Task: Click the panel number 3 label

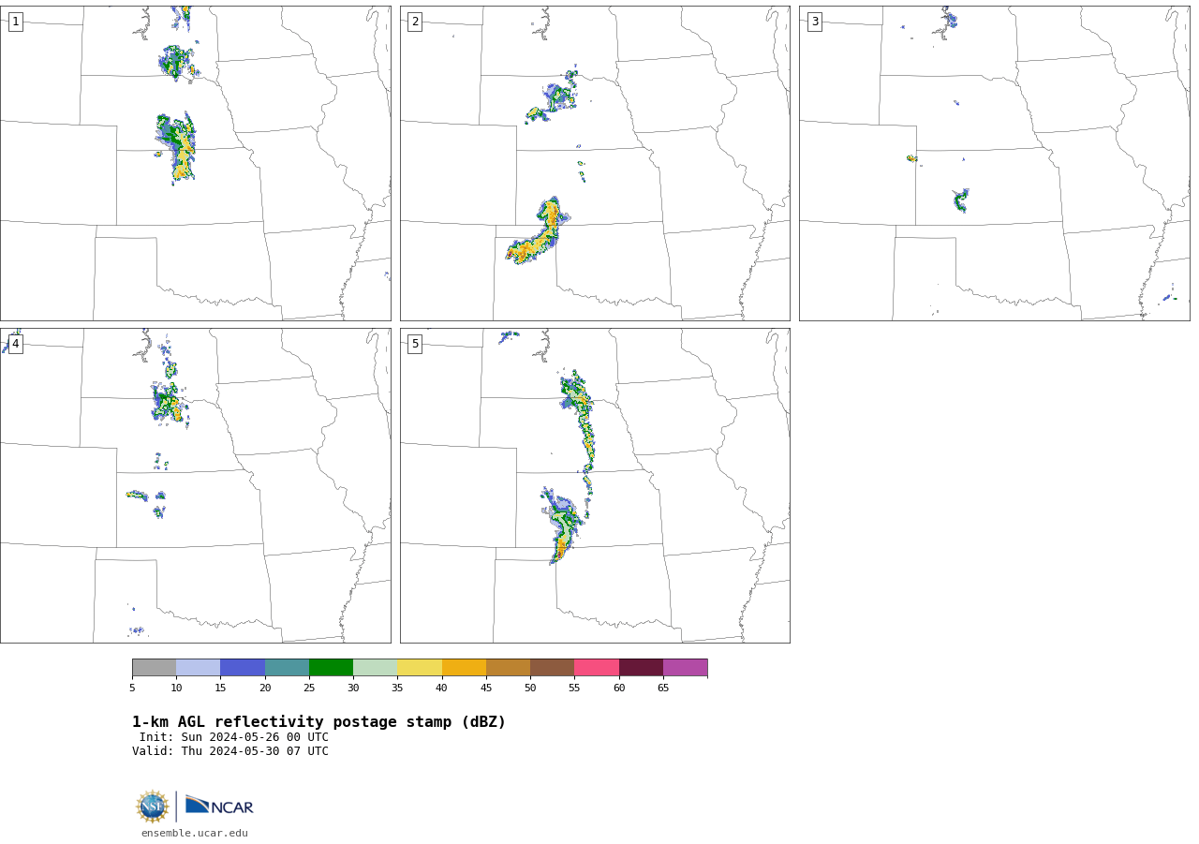Action: [815, 22]
